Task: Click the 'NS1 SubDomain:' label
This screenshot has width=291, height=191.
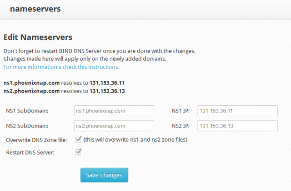Action: click(x=27, y=111)
